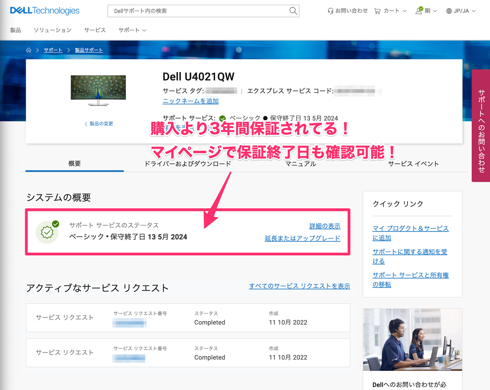Click ニックネームを追加 under the service tag

[x=190, y=101]
